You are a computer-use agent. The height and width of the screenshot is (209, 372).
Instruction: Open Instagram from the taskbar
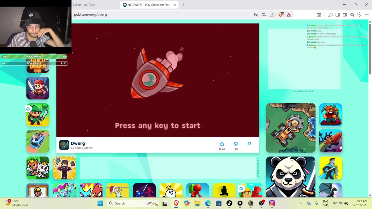pyautogui.click(x=272, y=203)
